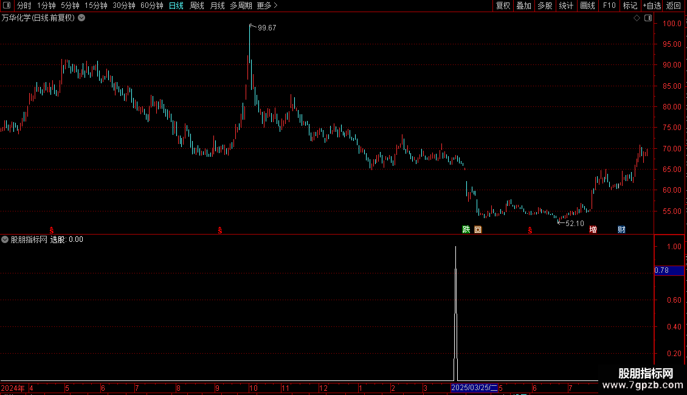The width and height of the screenshot is (687, 395).
Task: Click the red 增 event marker
Action: (x=593, y=230)
